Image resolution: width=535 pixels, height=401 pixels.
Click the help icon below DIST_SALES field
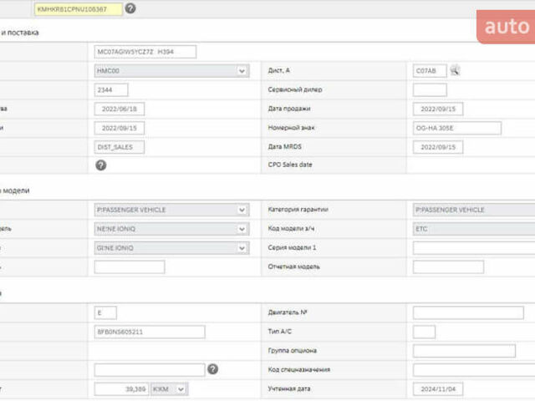pos(101,165)
